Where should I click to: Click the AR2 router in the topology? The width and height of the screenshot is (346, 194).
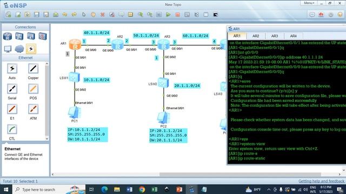click(117, 44)
